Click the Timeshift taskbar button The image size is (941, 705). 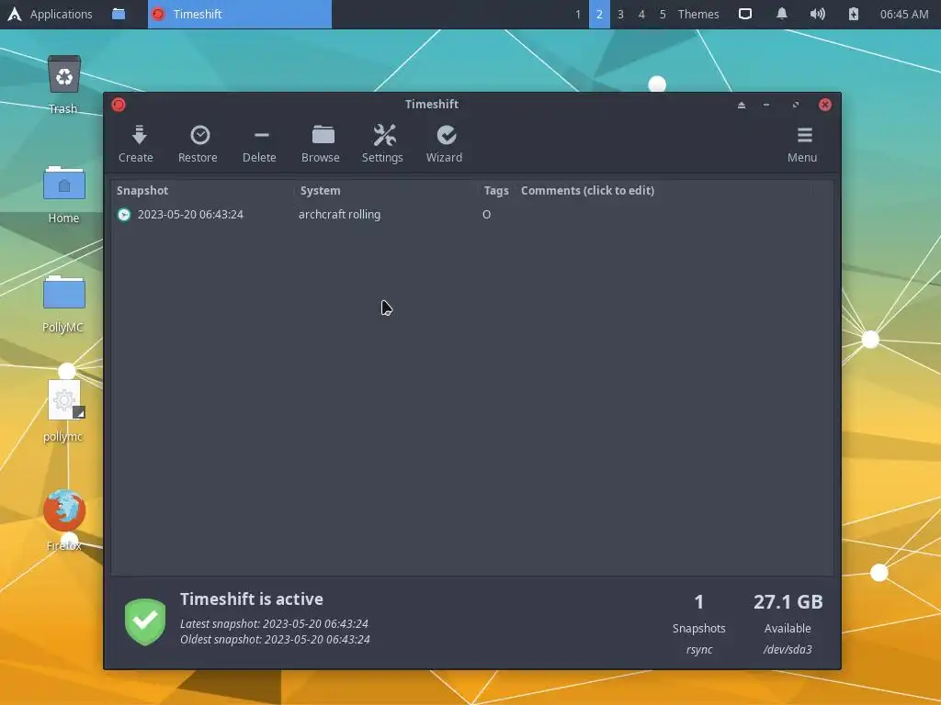click(240, 14)
